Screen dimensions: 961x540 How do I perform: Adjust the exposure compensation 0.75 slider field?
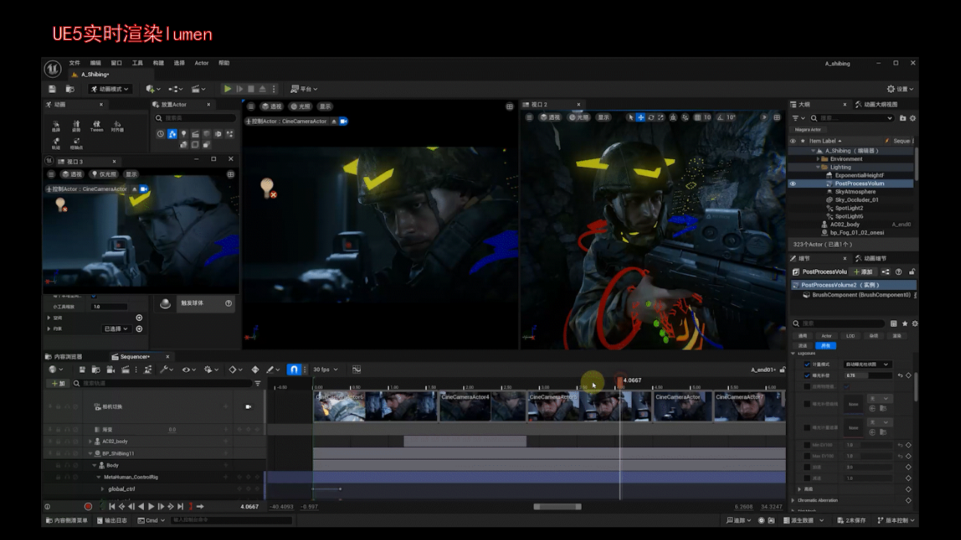(869, 375)
